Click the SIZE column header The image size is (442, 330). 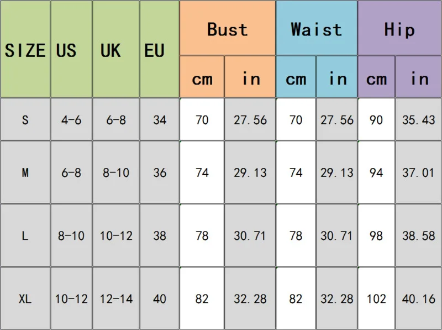25,50
